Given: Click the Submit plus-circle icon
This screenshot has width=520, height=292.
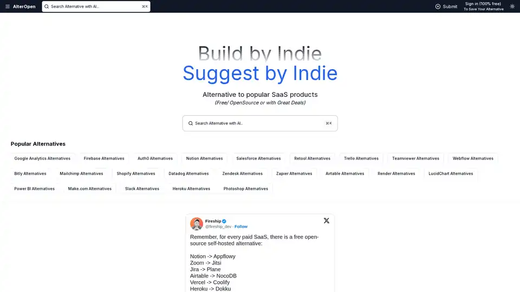Looking at the screenshot, I should pos(438,6).
